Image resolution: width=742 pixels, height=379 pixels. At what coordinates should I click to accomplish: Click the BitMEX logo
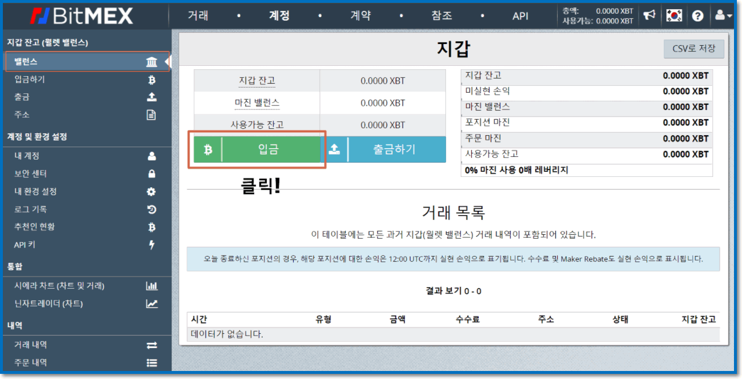80,15
